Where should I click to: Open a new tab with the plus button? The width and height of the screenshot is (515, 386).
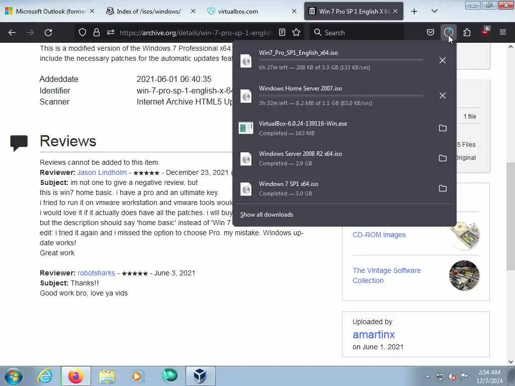(414, 12)
